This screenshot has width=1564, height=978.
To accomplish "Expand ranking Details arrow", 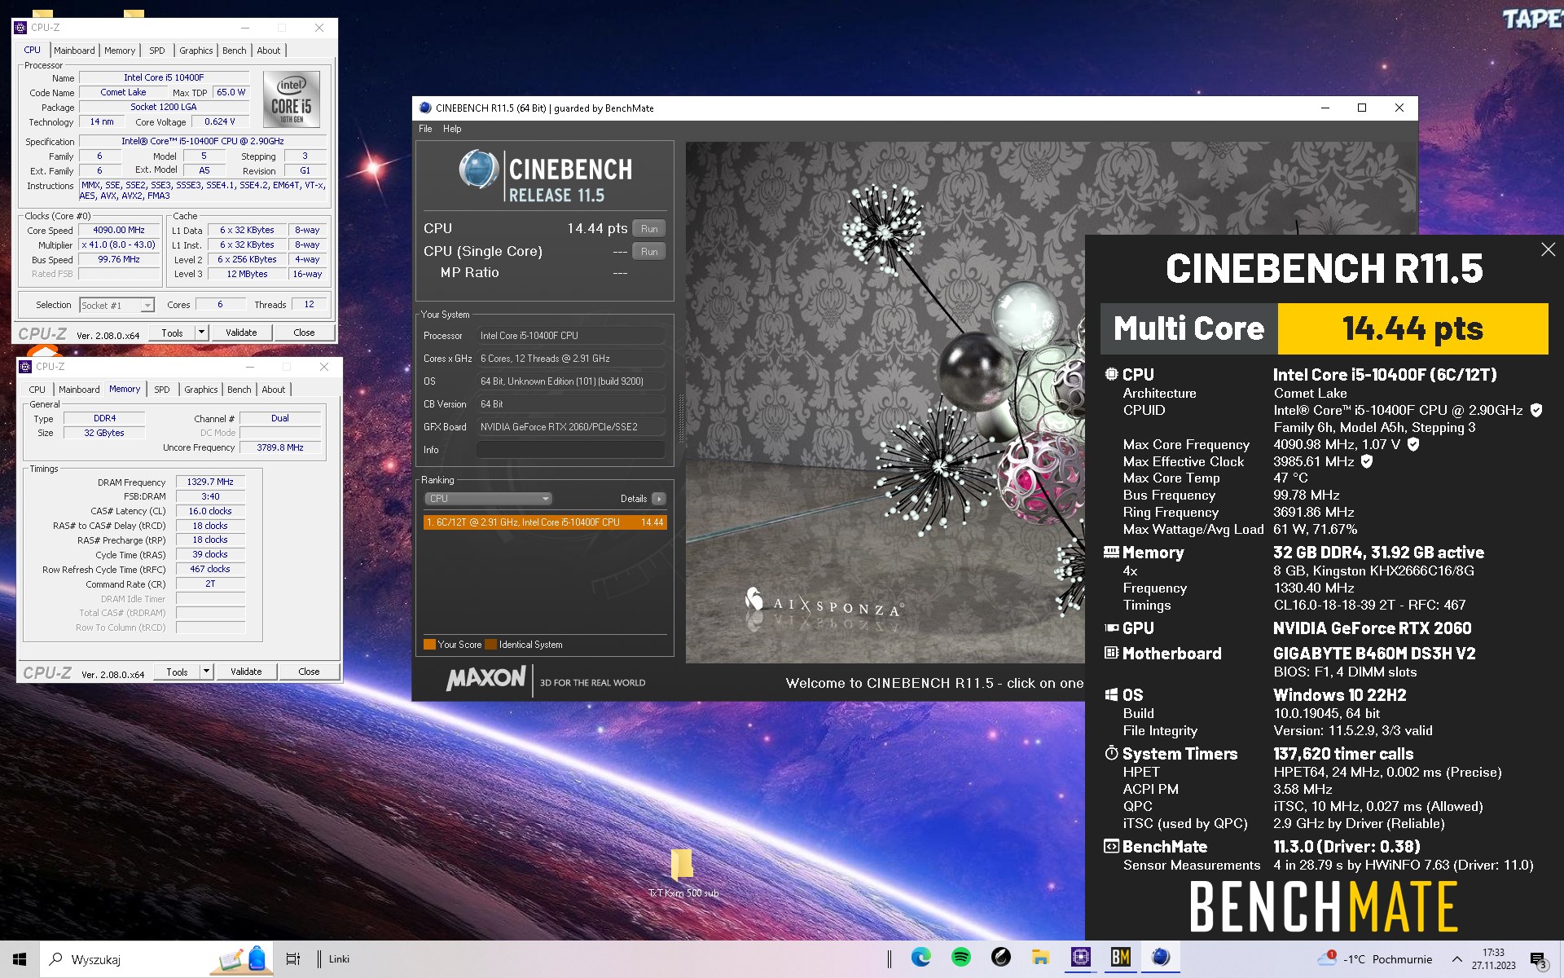I will point(658,499).
